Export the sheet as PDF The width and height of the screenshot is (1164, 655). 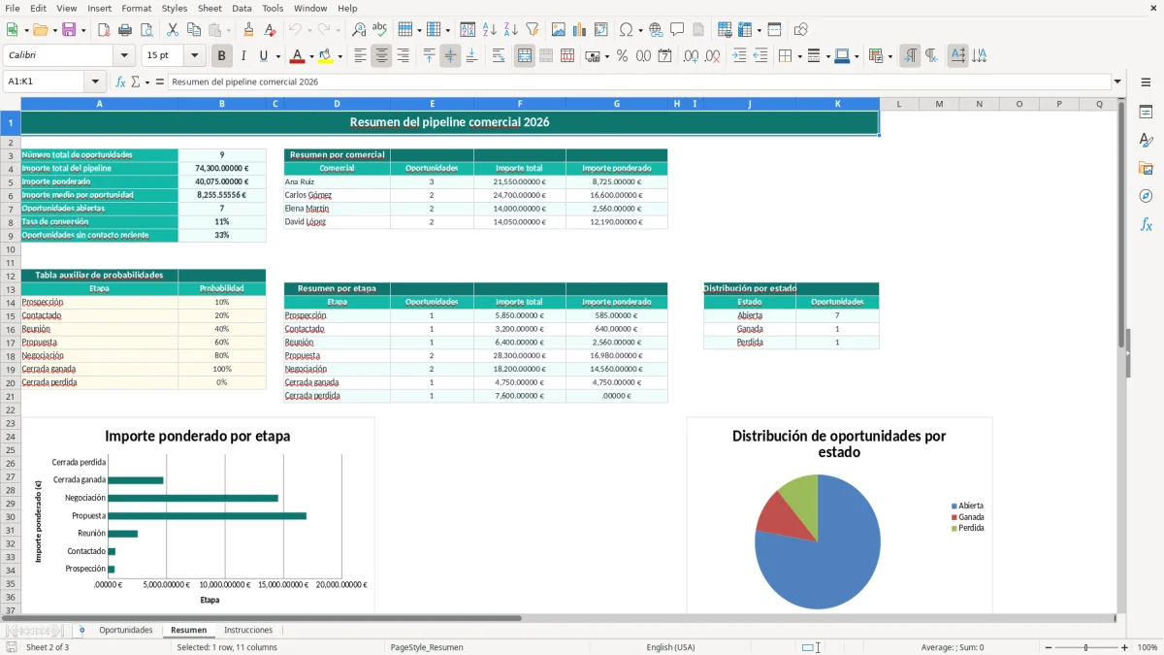coord(104,30)
